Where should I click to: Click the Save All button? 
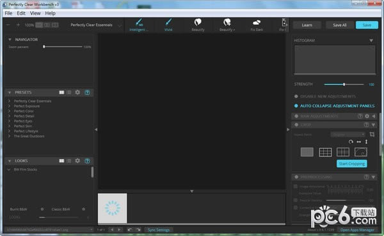[x=340, y=25]
